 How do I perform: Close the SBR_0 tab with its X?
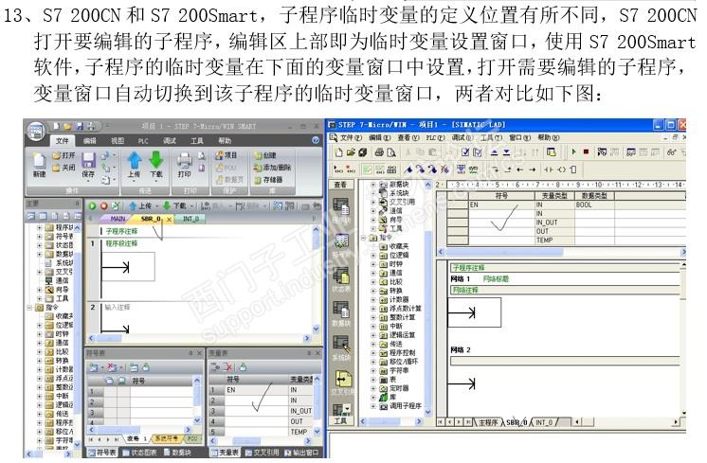click(169, 220)
